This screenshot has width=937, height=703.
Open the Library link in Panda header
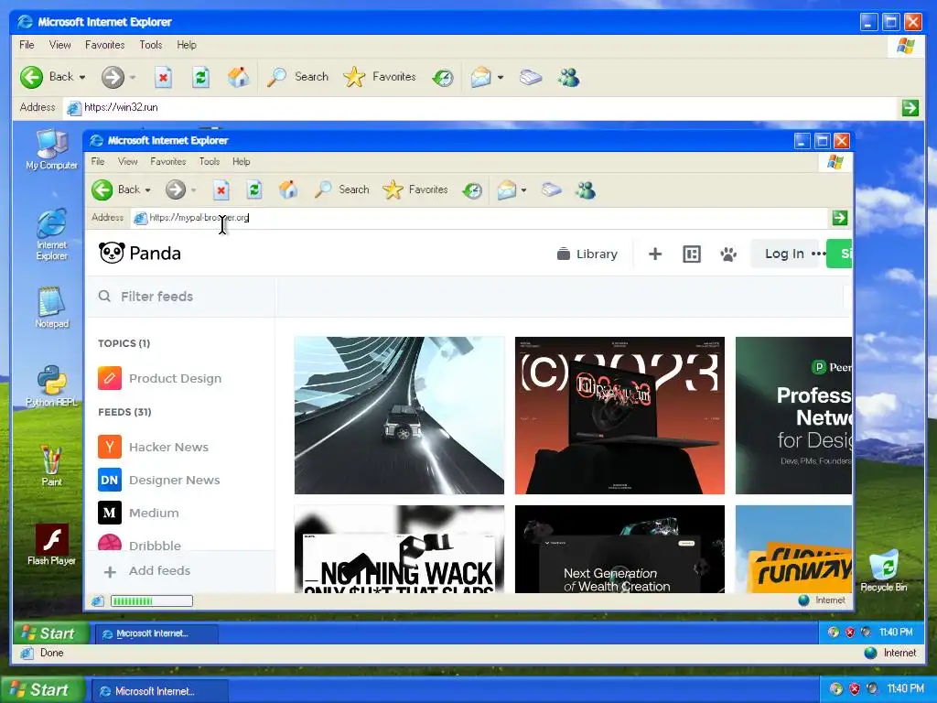coord(587,254)
